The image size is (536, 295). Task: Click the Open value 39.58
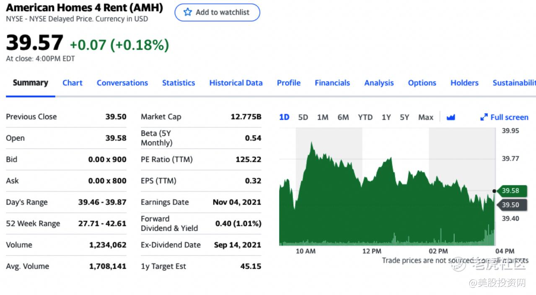116,138
